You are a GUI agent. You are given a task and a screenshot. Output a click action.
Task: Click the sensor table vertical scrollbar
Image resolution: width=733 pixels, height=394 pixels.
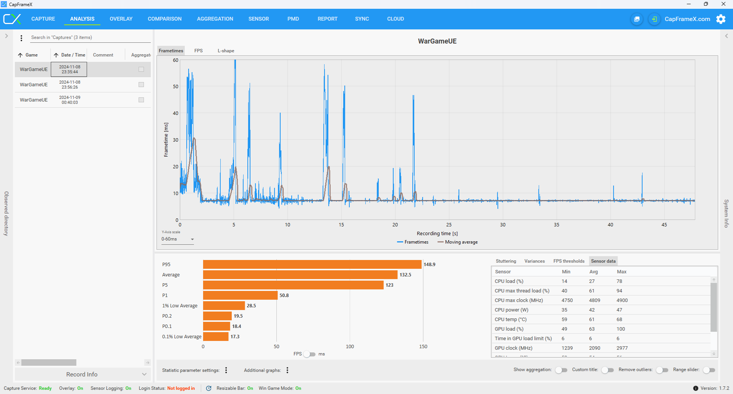pos(714,307)
